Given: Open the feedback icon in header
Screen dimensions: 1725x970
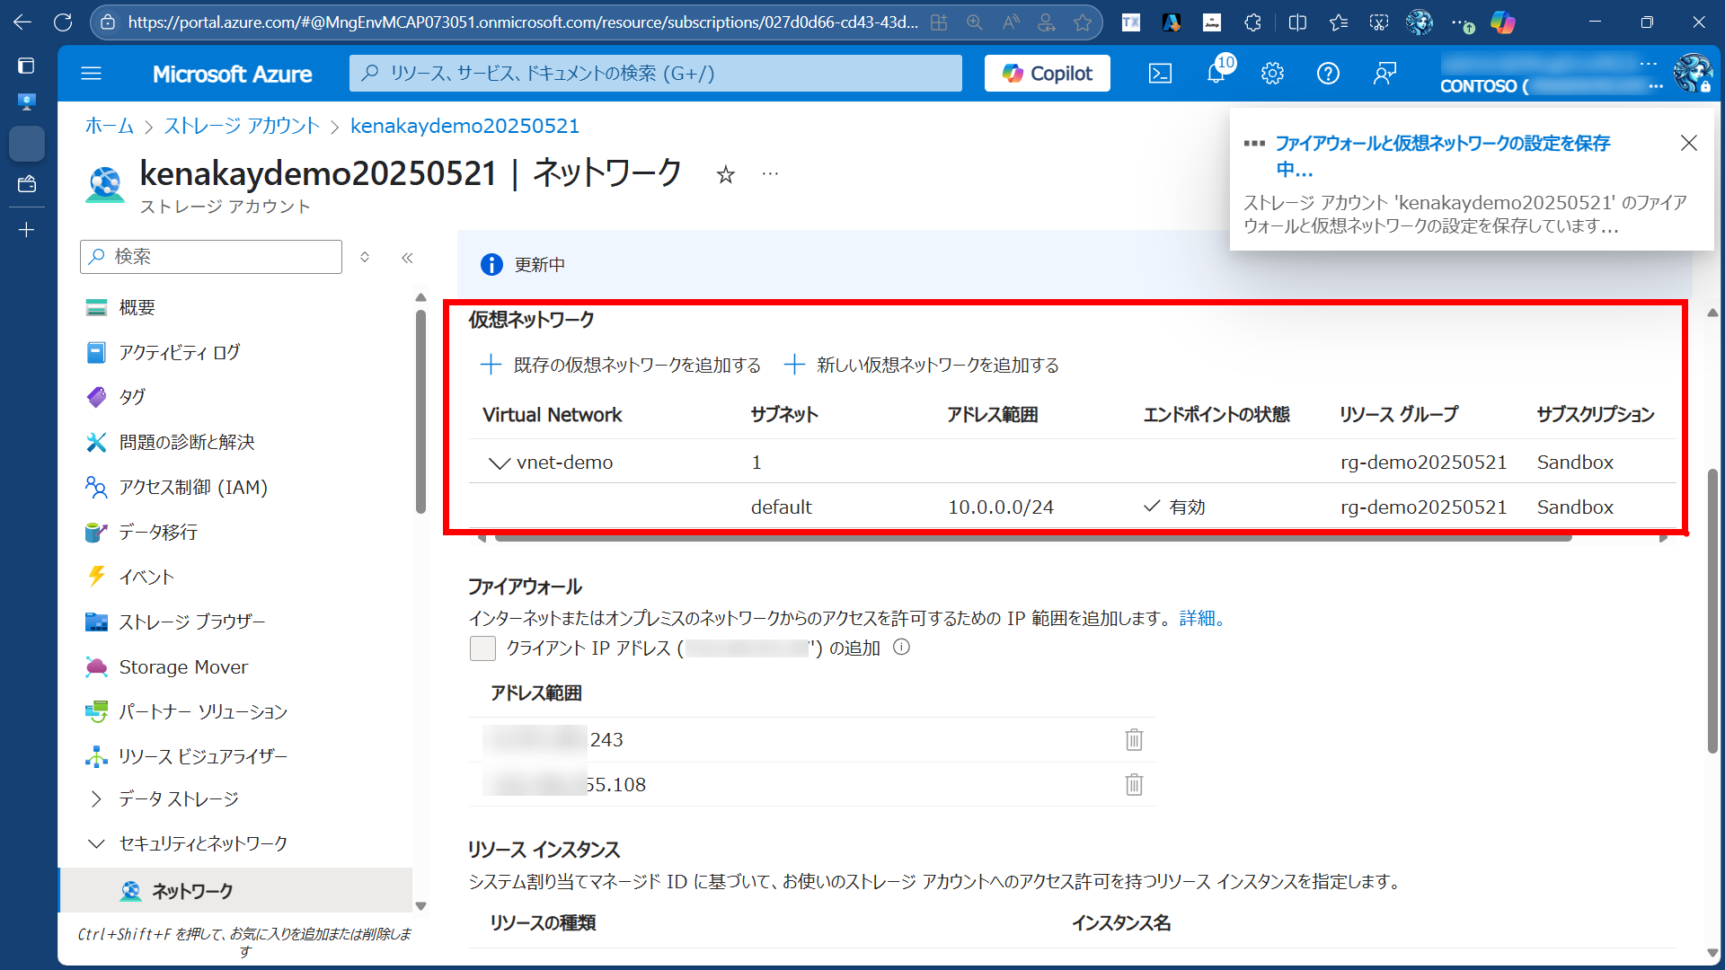Looking at the screenshot, I should click(1384, 74).
